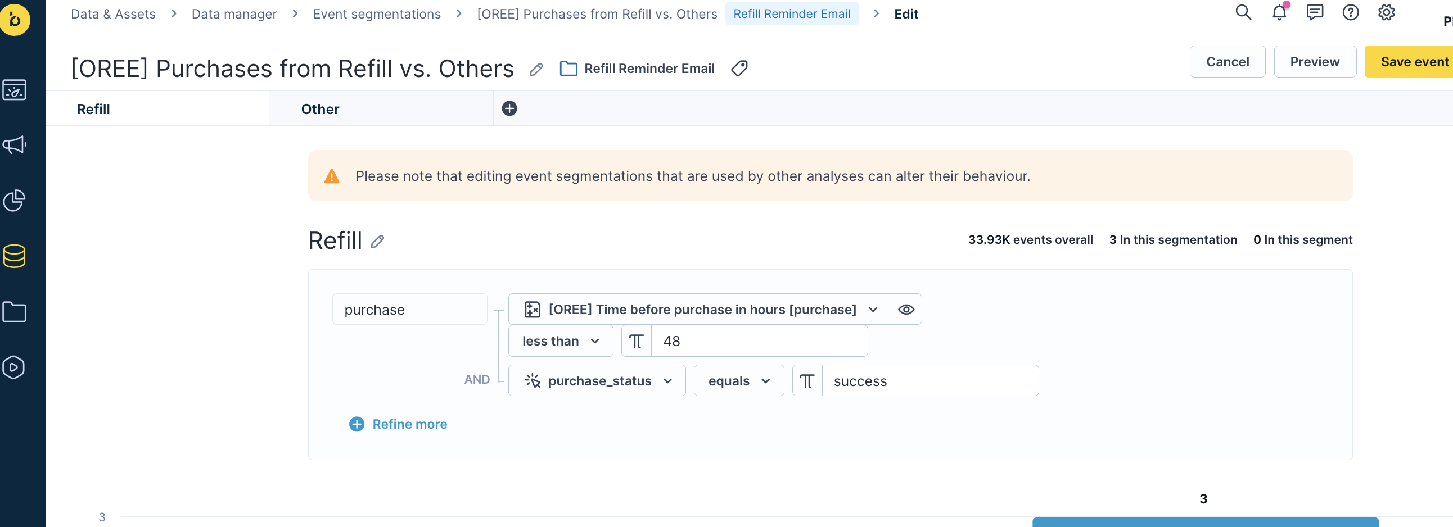The image size is (1453, 527).
Task: Open the Analyses pie chart sidebar icon
Action: click(x=14, y=200)
